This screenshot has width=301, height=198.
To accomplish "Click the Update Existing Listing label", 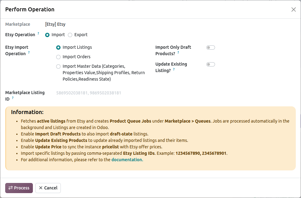I will tap(171, 67).
